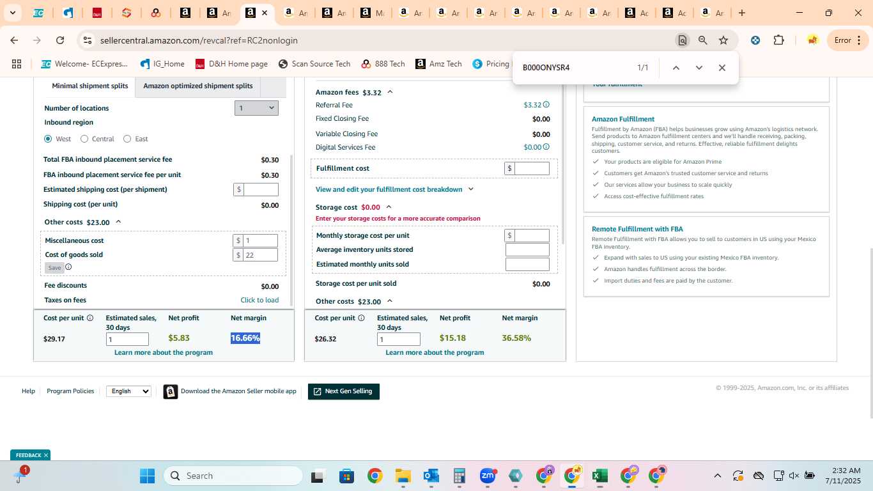Open Calculator from the taskbar
Viewport: 873px width, 491px height.
point(459,476)
